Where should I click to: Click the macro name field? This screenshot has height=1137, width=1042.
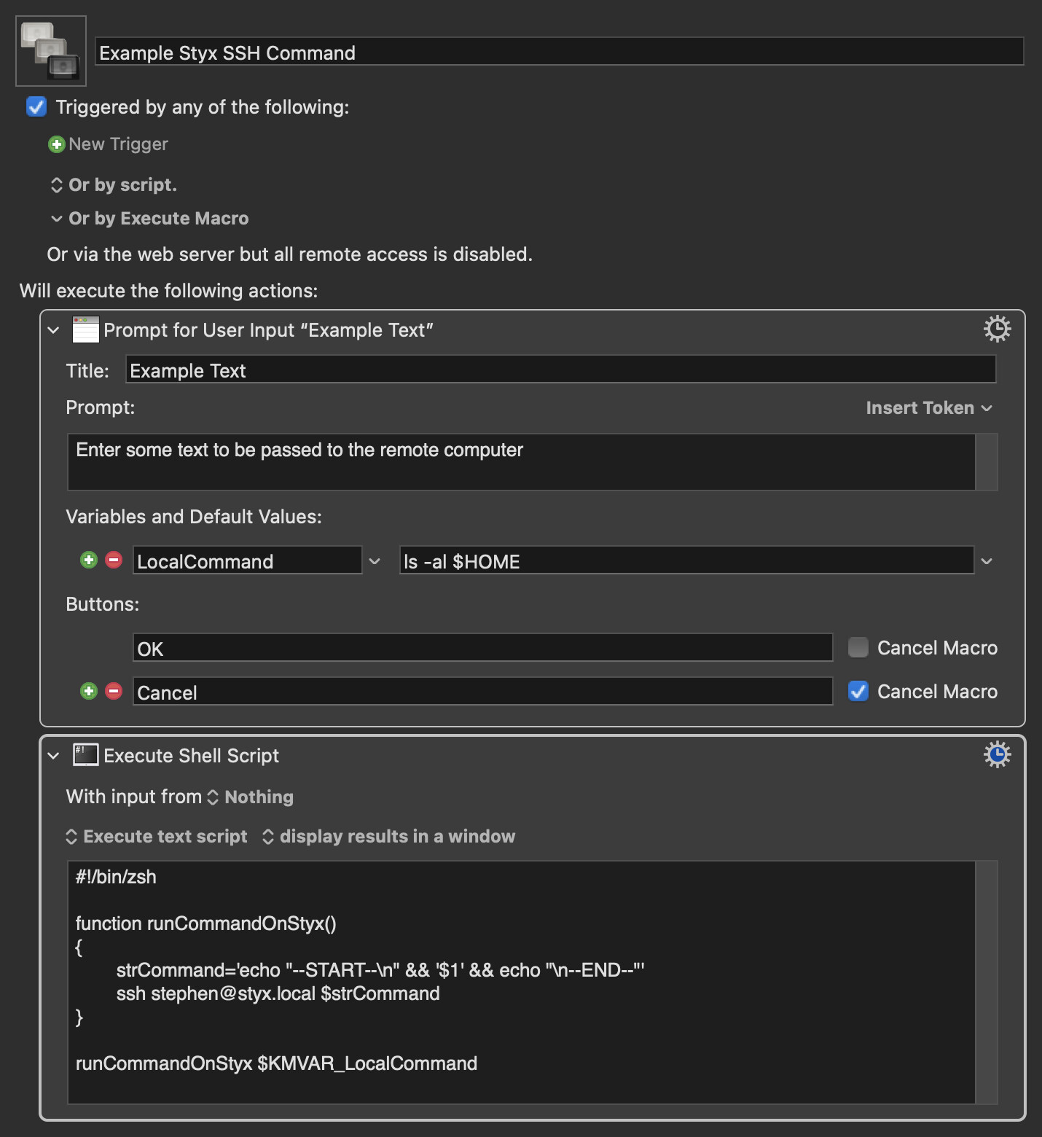(x=559, y=52)
